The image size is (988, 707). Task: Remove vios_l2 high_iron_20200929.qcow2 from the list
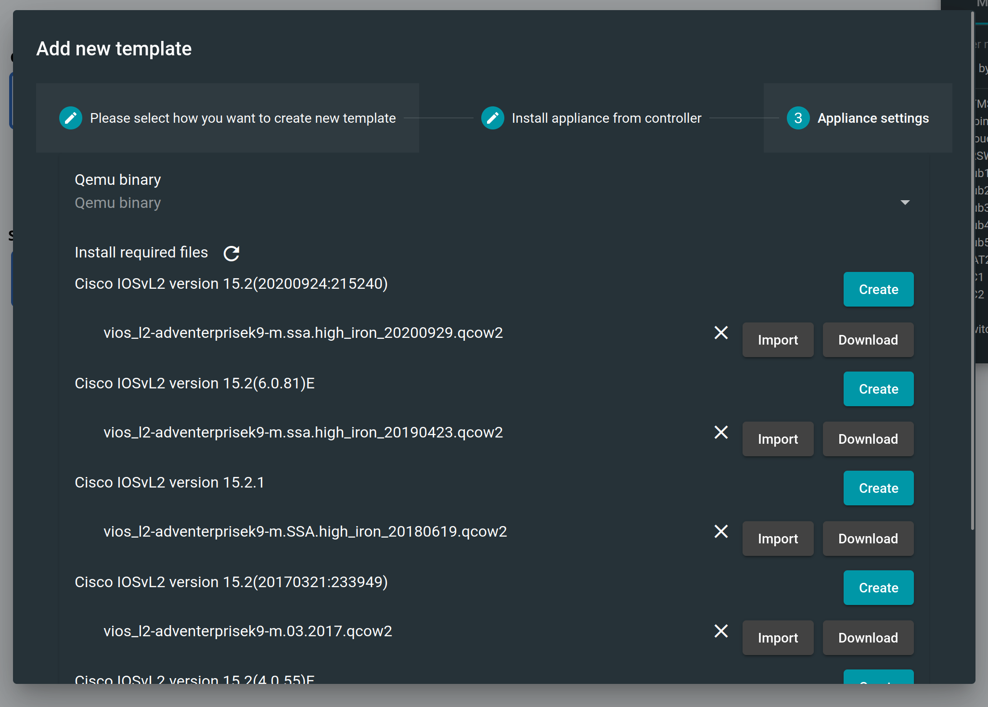click(720, 333)
